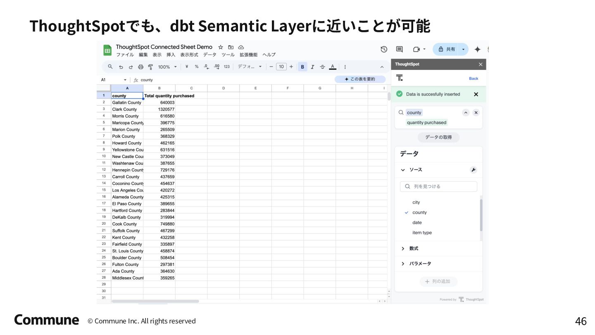Decrease font size with minus button

coord(271,67)
